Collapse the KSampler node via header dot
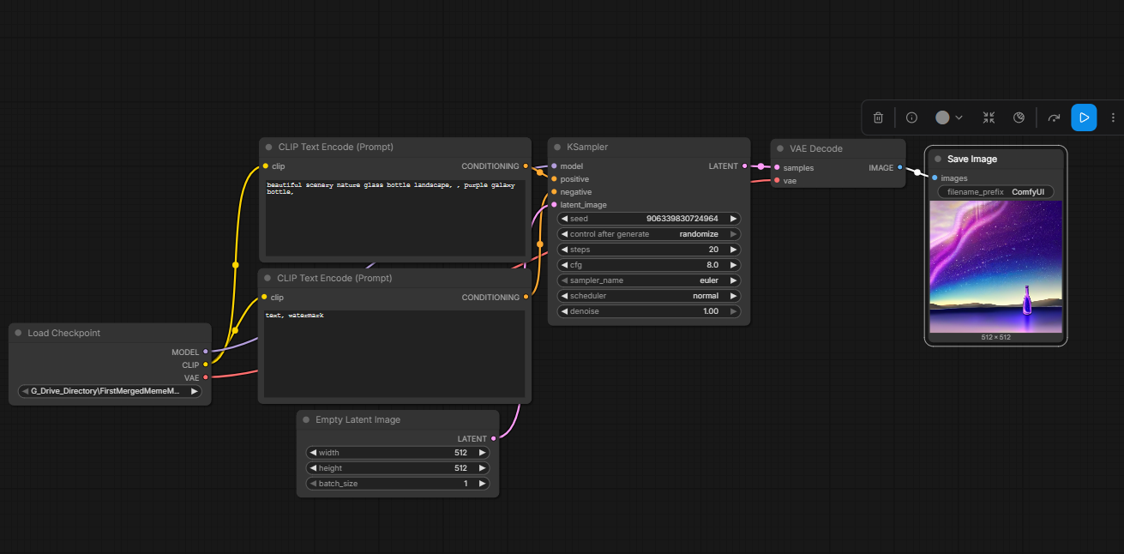The image size is (1124, 554). (557, 148)
